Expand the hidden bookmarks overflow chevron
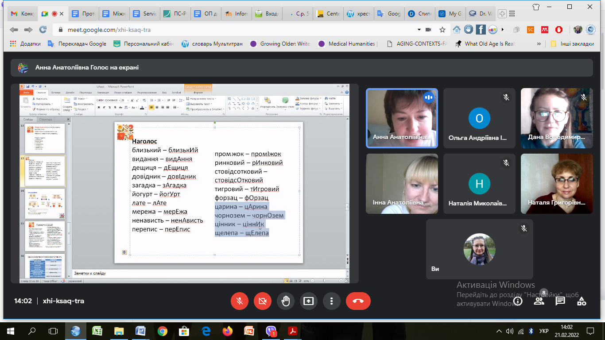Viewport: 605px width, 340px height. point(539,44)
